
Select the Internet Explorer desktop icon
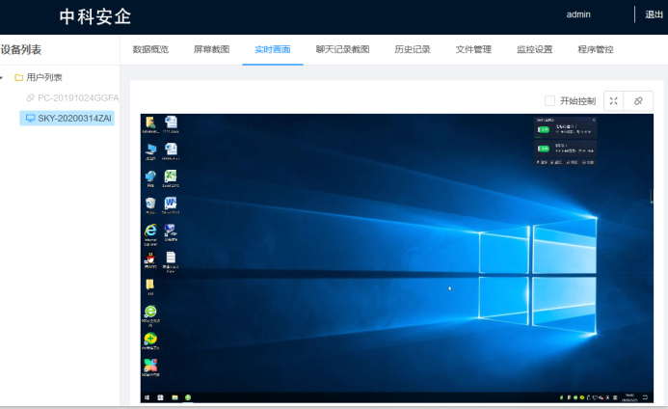click(x=150, y=234)
